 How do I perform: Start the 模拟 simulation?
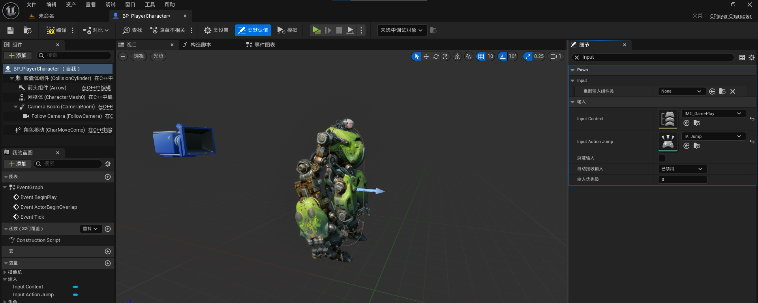287,30
